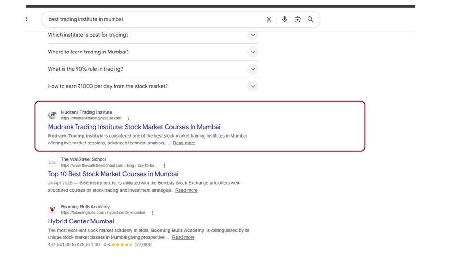Open the Booming Bulls Academy favicon
Screen dimensions: 462x260
(x=52, y=209)
